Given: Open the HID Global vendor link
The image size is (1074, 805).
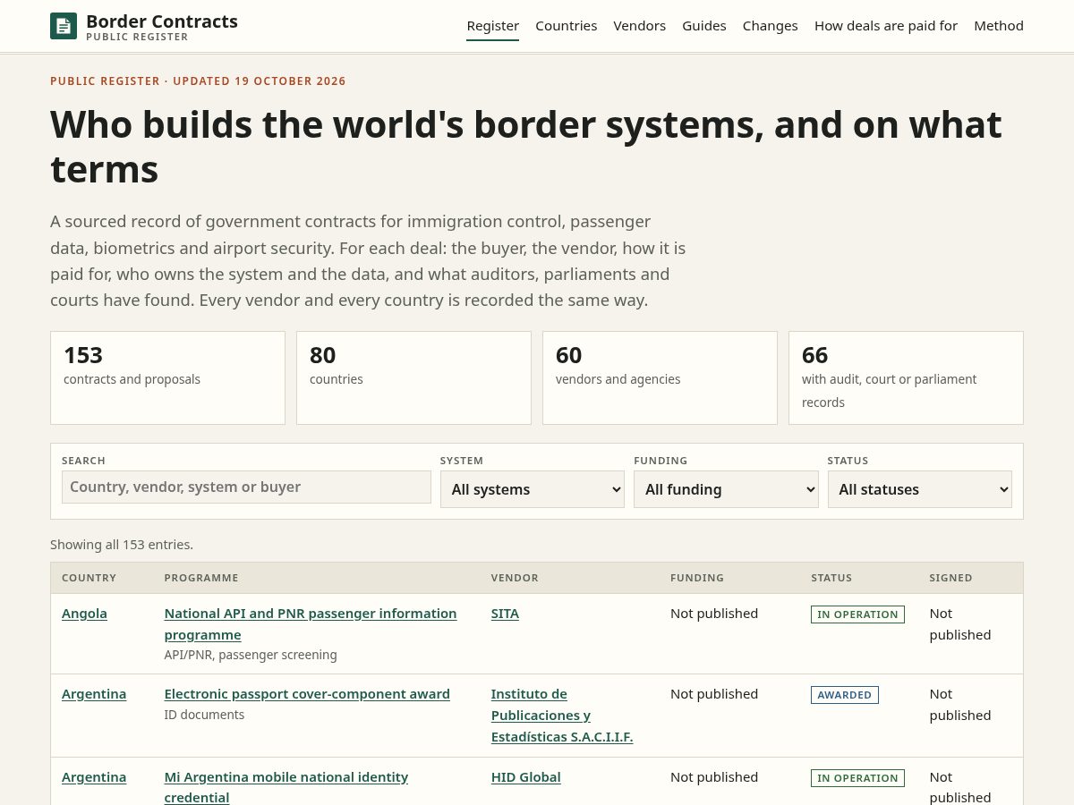Looking at the screenshot, I should point(526,777).
